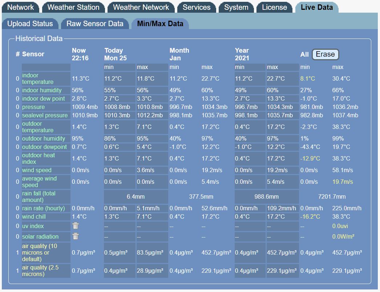Screen dimensions: 380x292
Task: Click the rain fall (total amount) label
Action: (39, 196)
